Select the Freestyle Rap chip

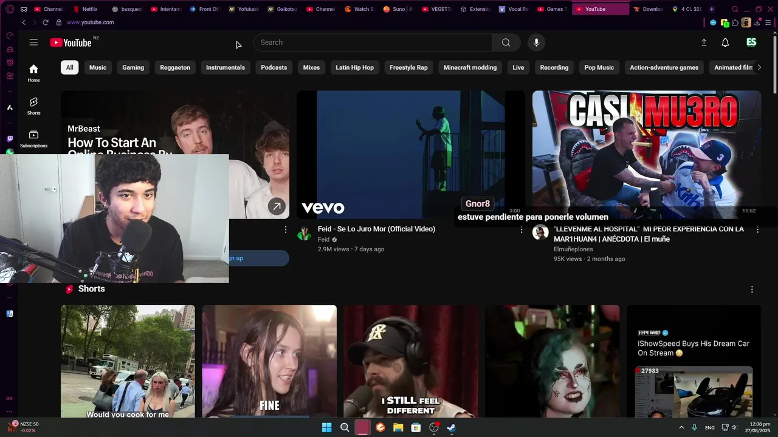[x=408, y=67]
